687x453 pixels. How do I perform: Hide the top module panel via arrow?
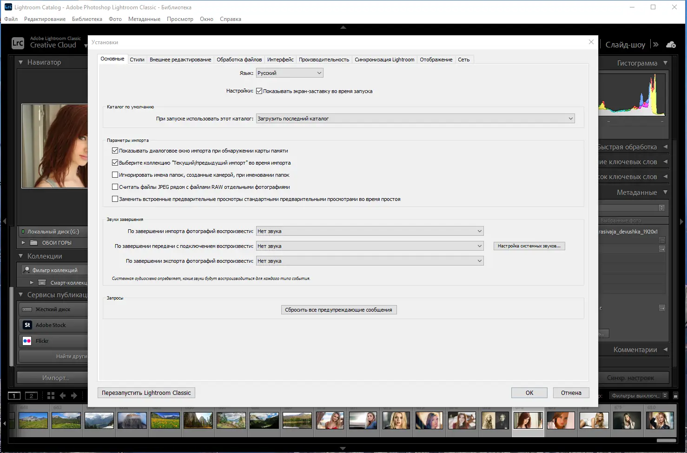(x=343, y=28)
